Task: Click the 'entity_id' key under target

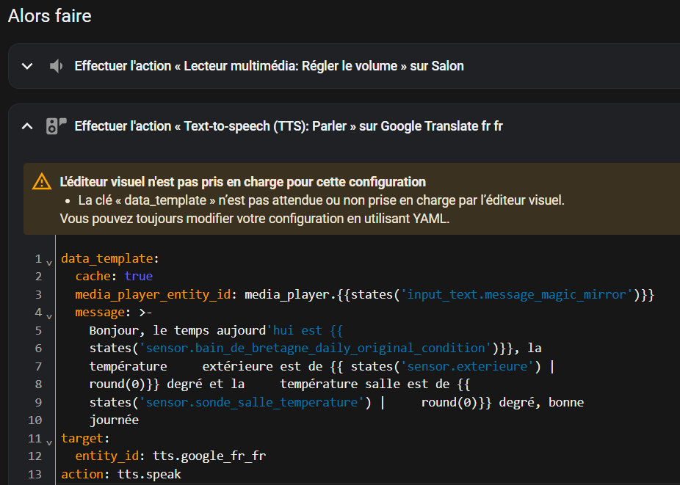Action: [106, 456]
